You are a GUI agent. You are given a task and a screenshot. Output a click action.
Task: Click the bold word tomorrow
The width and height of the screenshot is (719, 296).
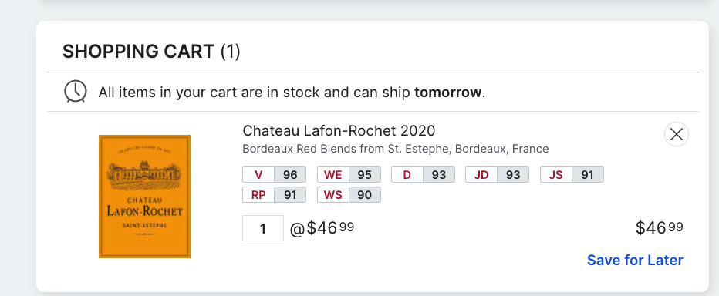pos(448,92)
